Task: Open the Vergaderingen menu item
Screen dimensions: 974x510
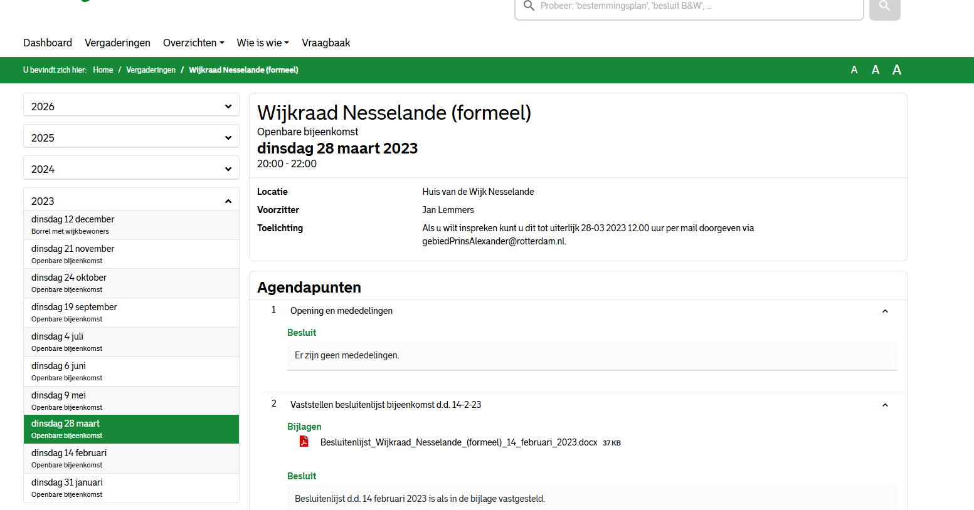Action: pyautogui.click(x=117, y=43)
